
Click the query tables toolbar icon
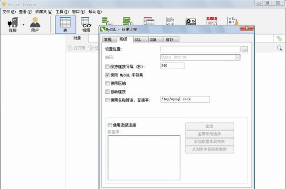coord(149,21)
